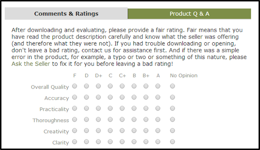
Task: Give Creativity an A rating
Action: click(x=158, y=130)
